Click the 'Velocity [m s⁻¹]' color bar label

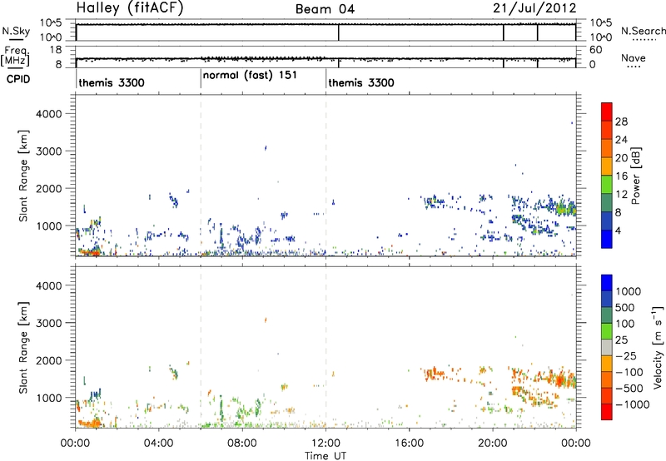click(658, 347)
